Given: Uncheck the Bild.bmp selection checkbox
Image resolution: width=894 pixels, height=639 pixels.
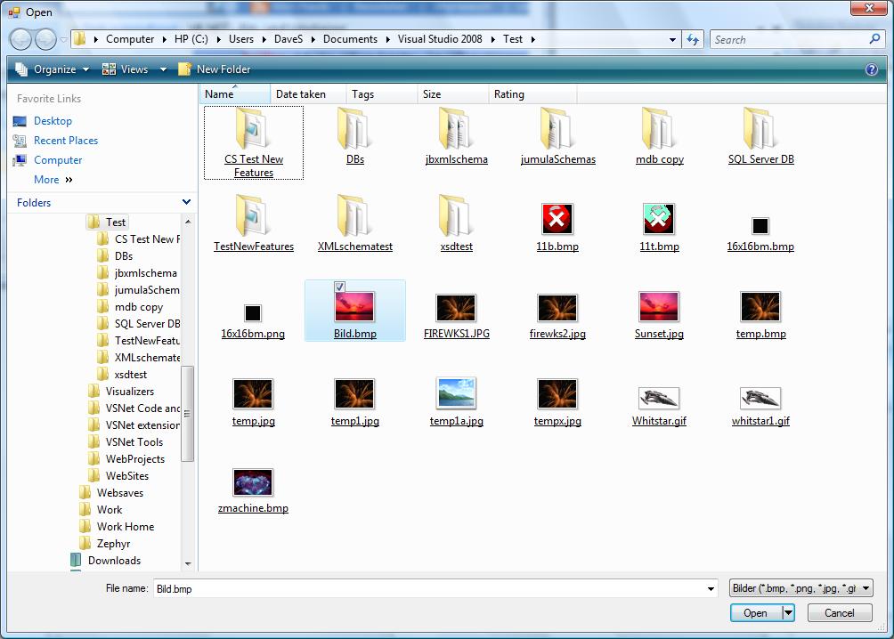Looking at the screenshot, I should 339,287.
